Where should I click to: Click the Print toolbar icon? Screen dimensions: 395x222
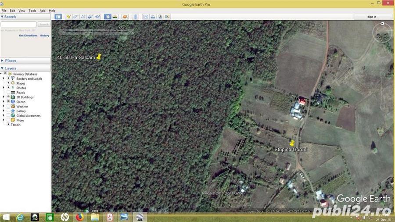pyautogui.click(x=153, y=17)
